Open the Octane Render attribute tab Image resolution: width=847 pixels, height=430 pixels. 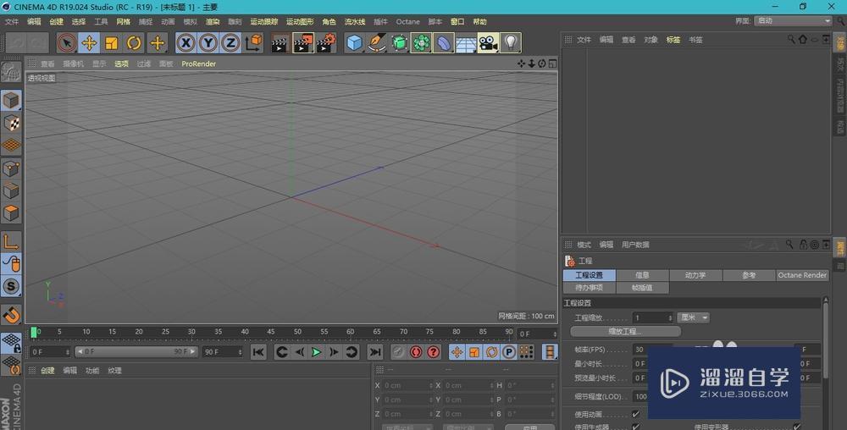(802, 275)
